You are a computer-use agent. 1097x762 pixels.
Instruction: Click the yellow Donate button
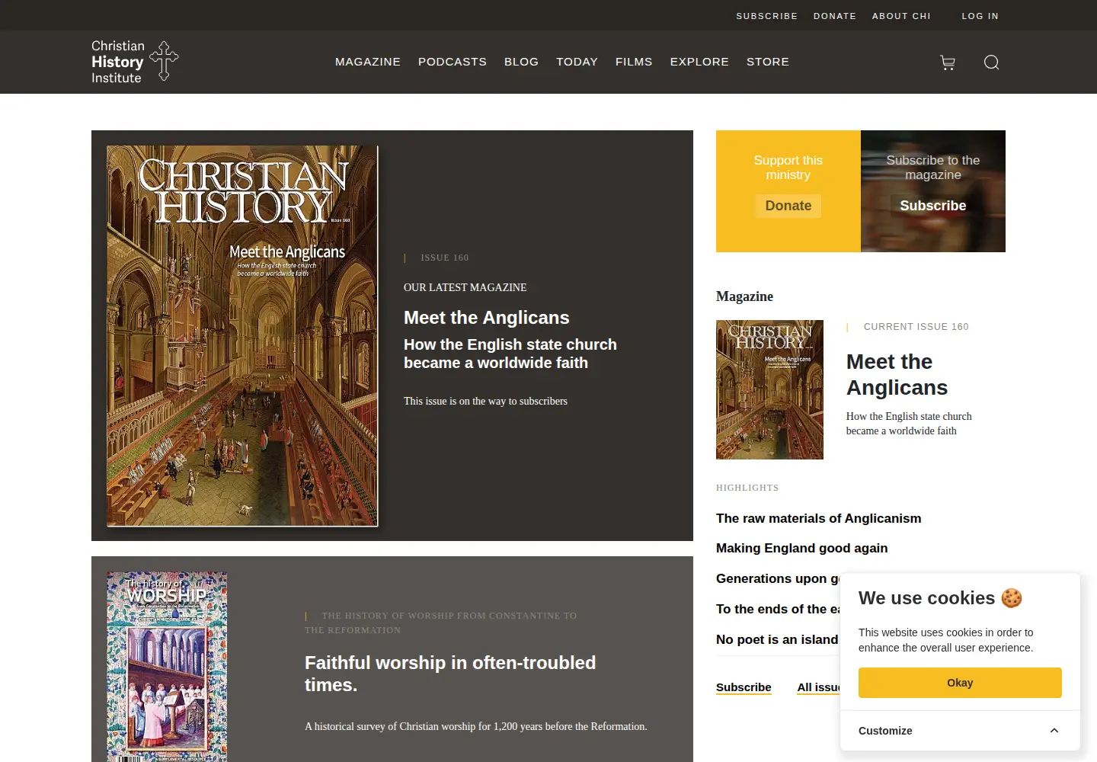[788, 206]
